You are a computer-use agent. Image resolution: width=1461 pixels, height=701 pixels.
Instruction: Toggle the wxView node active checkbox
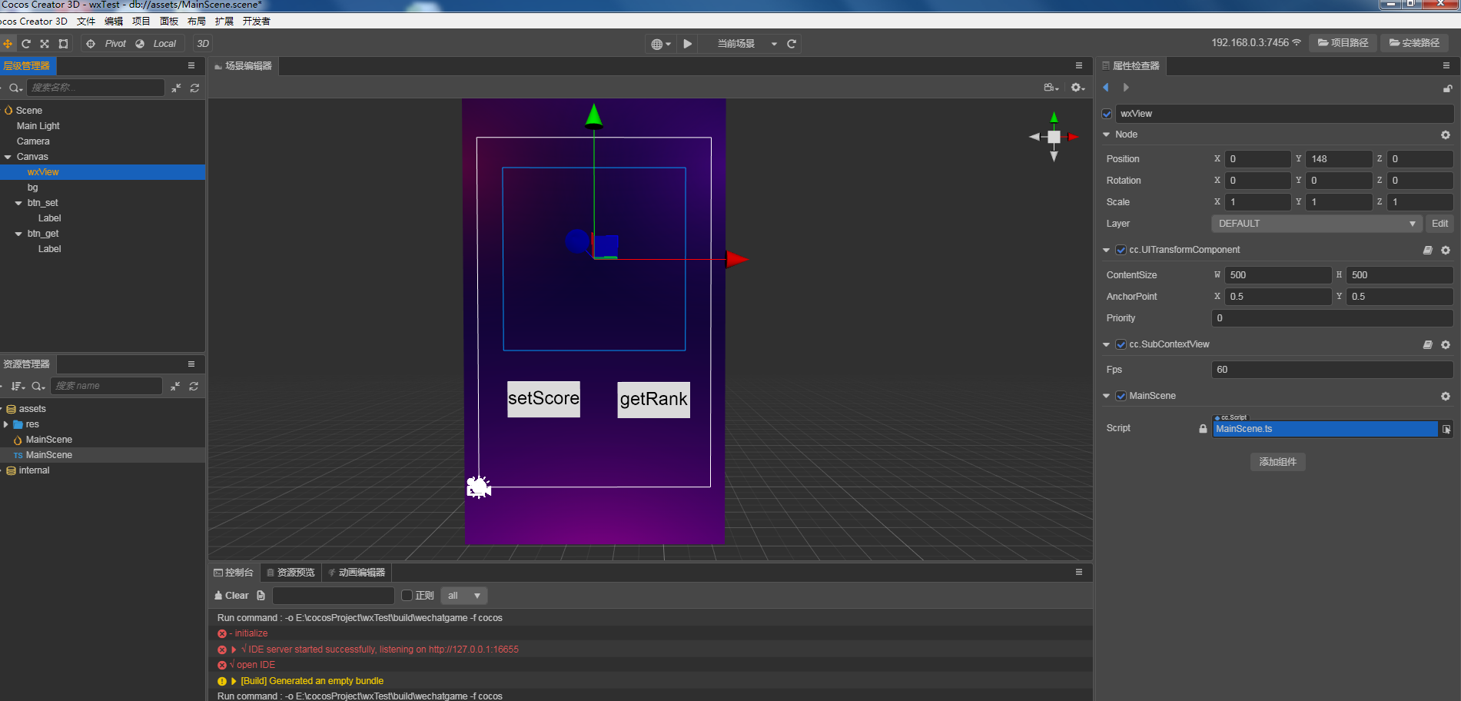point(1107,114)
